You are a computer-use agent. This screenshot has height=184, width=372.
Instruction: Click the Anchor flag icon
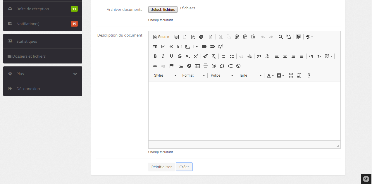click(x=171, y=66)
